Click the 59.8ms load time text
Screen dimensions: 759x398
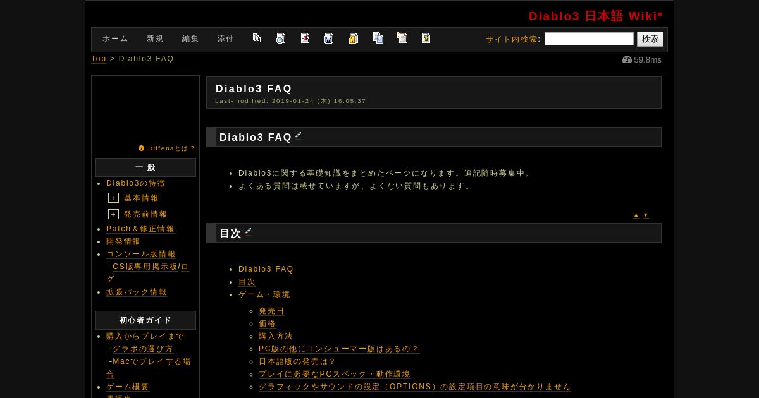[648, 60]
